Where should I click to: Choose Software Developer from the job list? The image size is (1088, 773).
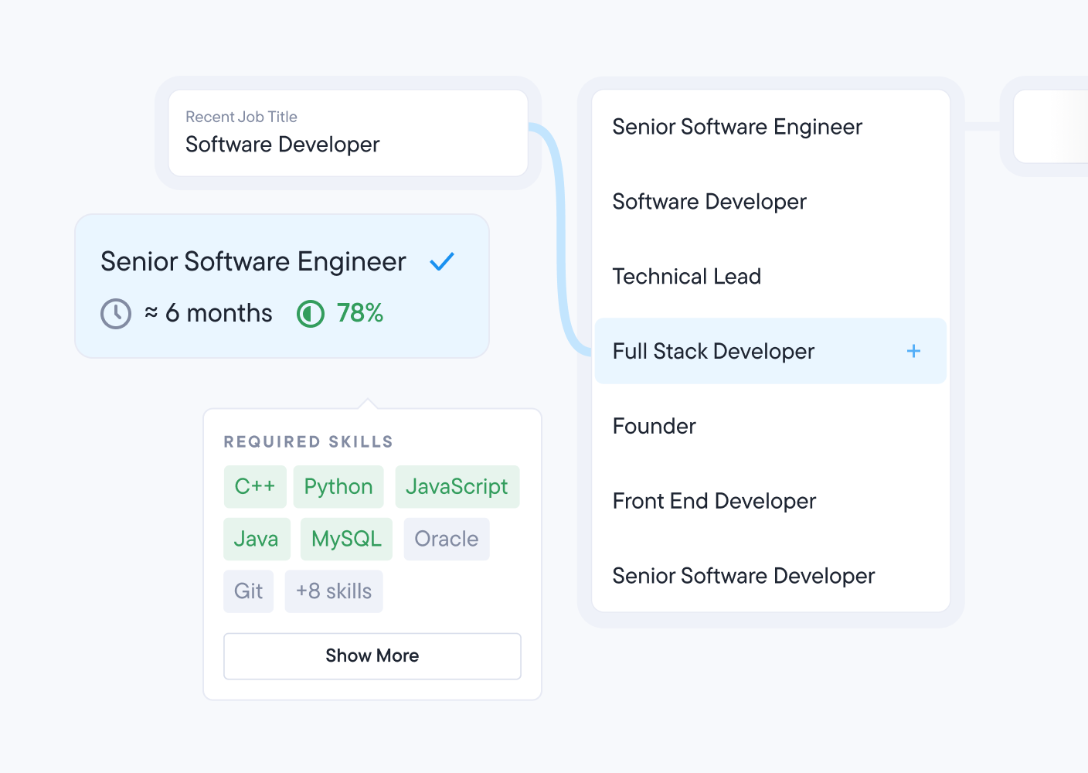[709, 202]
